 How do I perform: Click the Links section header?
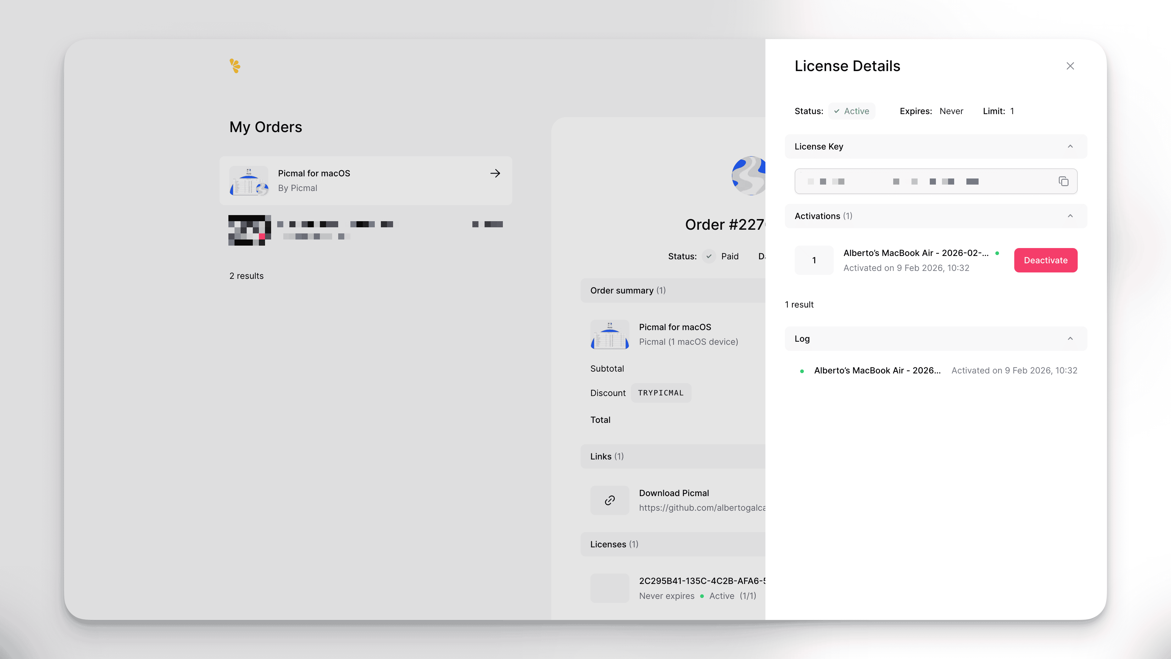click(673, 457)
